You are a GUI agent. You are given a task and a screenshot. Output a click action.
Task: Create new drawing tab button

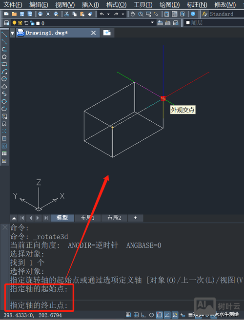(107, 33)
